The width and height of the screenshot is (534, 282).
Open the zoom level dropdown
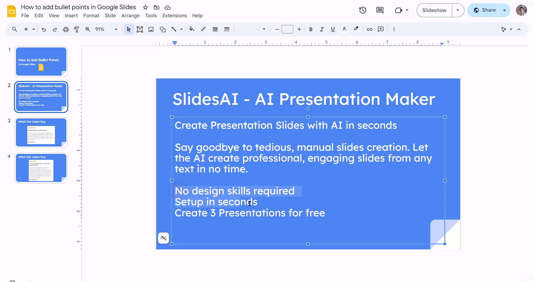(x=115, y=29)
